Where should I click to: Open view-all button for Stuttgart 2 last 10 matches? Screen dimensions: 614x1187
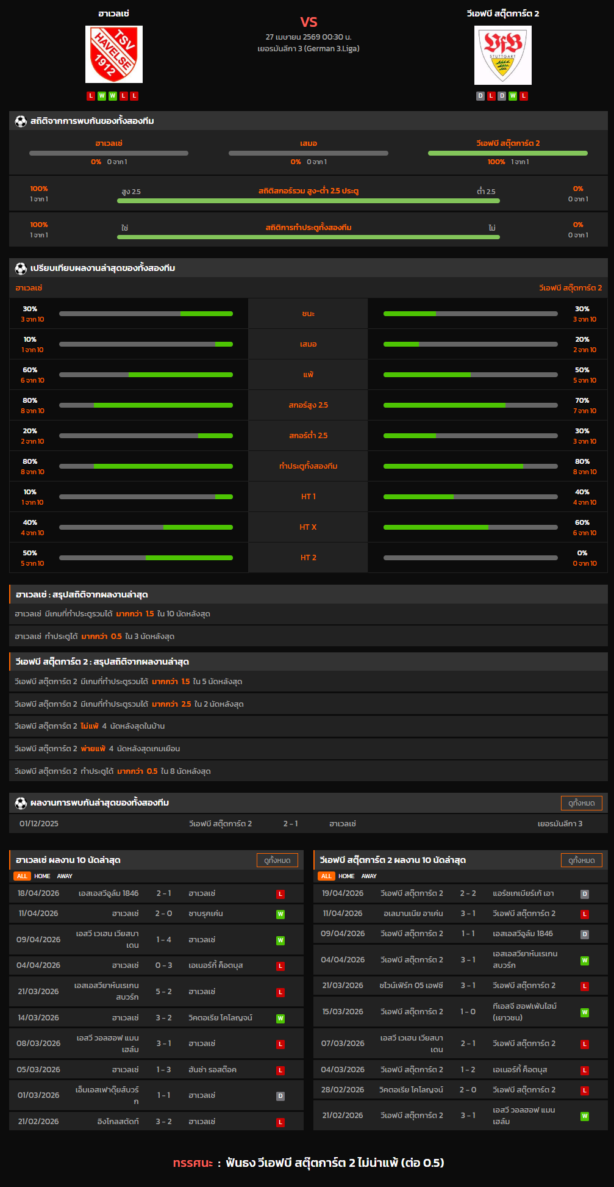pyautogui.click(x=581, y=860)
